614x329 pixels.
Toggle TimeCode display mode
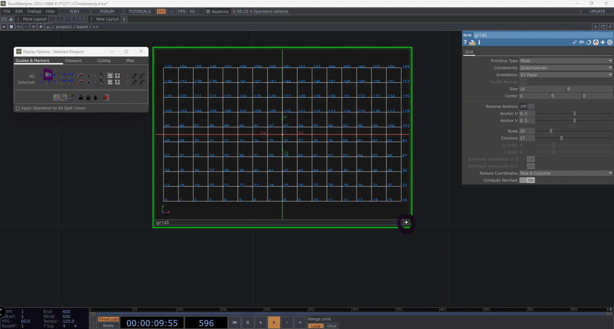pos(108,319)
